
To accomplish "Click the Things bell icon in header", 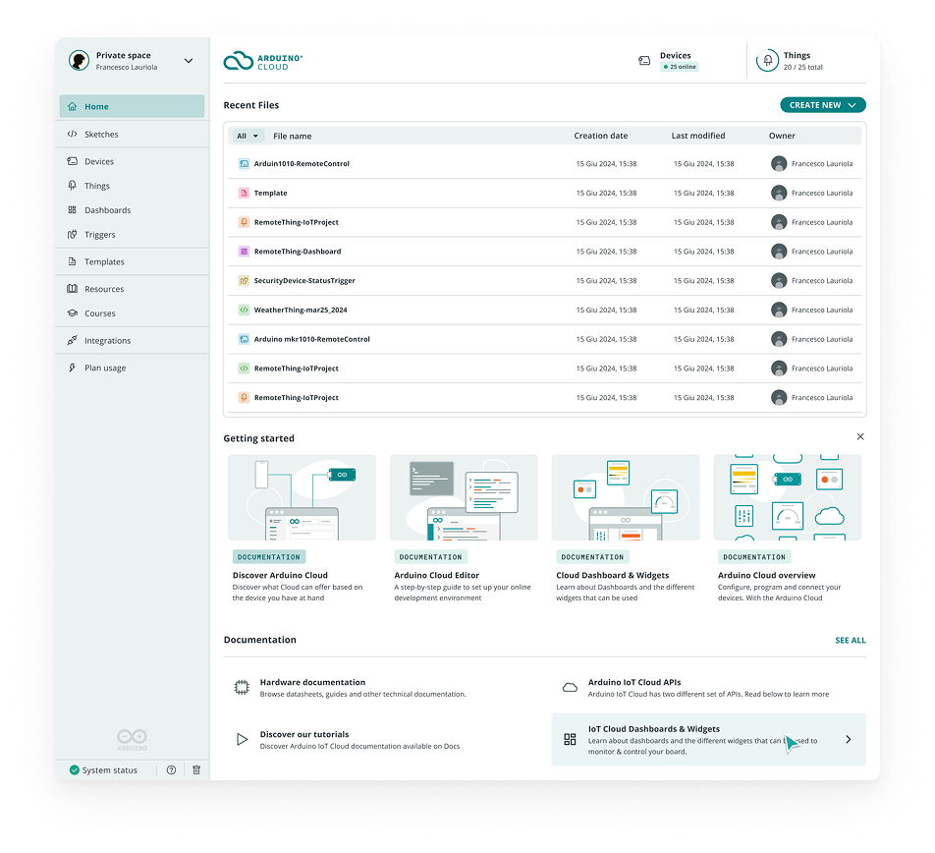I will tap(767, 60).
